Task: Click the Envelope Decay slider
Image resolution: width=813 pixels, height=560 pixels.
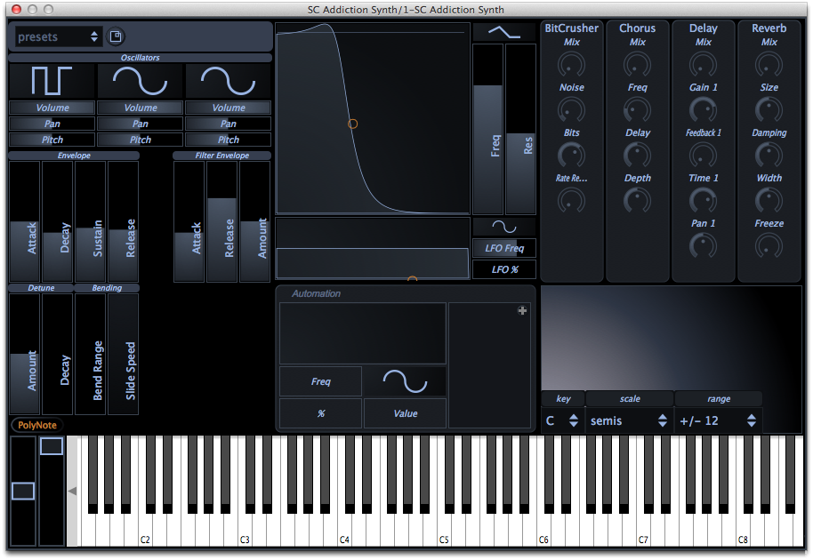Action: 58,221
